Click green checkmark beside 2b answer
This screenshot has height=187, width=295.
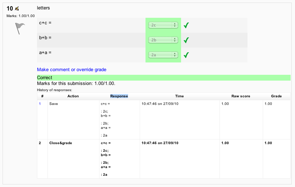(186, 40)
